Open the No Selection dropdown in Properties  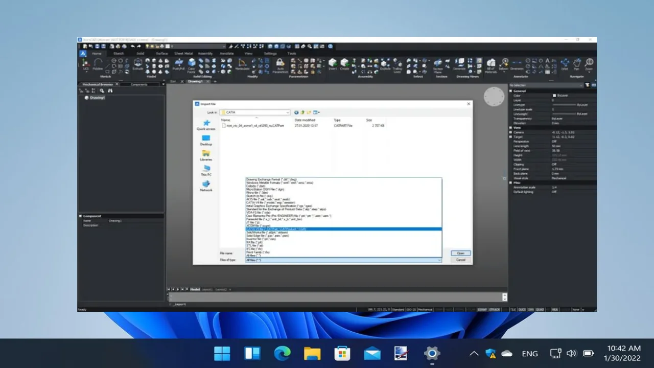[546, 85]
